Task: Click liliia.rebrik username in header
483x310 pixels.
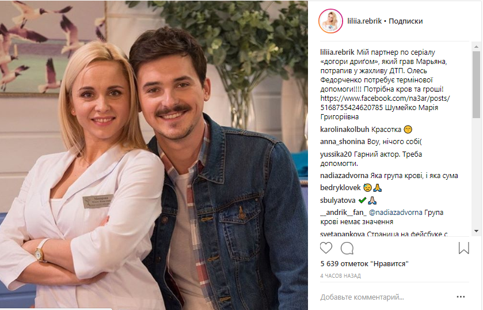Action: click(364, 21)
